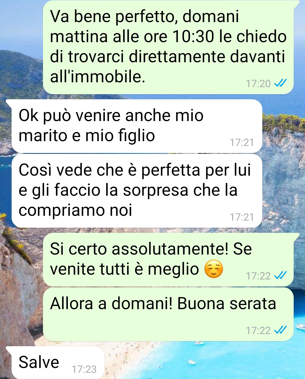Tap the blue ticks under Buona serata
305x379 pixels.
(281, 330)
